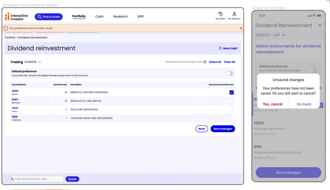Expand the 5595179 - SIPP account dropdown
This screenshot has height=190, width=330.
(270, 35)
